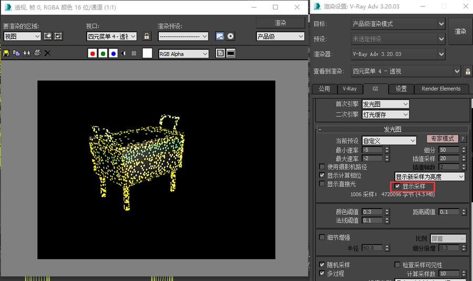Click the Copy Image icon

click(x=16, y=54)
